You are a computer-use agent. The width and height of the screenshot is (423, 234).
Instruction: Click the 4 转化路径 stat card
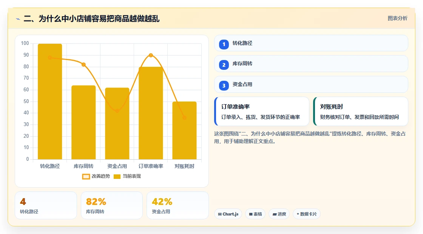coord(46,205)
